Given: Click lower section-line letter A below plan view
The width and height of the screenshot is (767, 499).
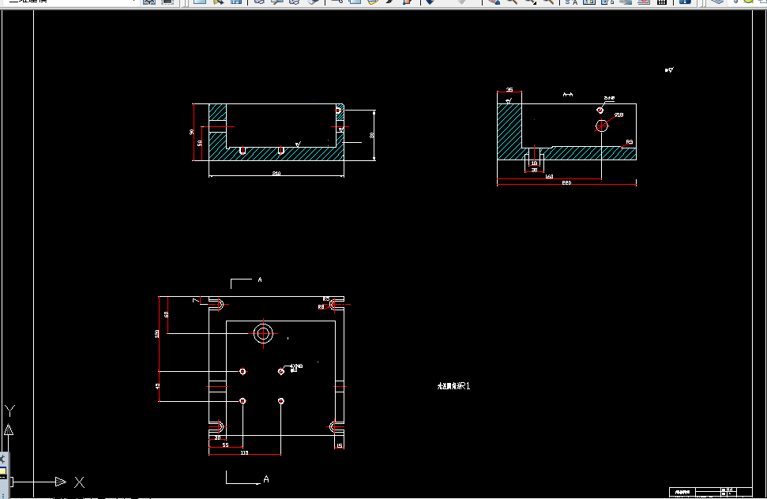Looking at the screenshot, I should [266, 479].
